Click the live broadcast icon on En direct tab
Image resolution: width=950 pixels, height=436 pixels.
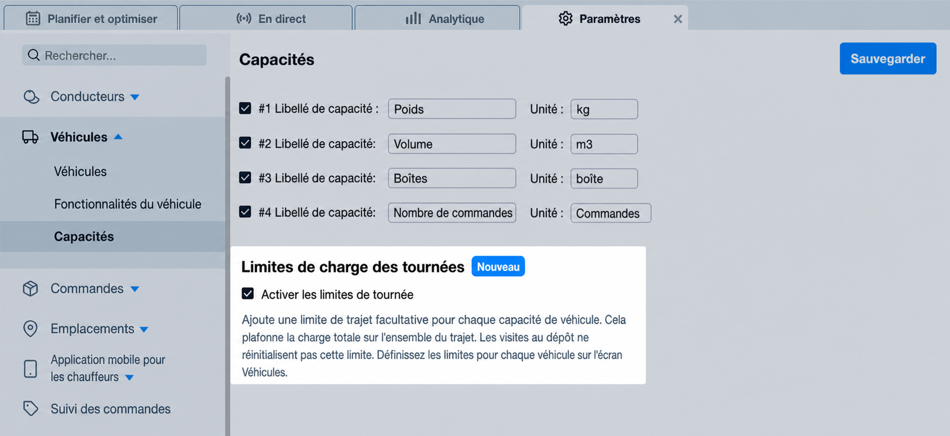[244, 18]
